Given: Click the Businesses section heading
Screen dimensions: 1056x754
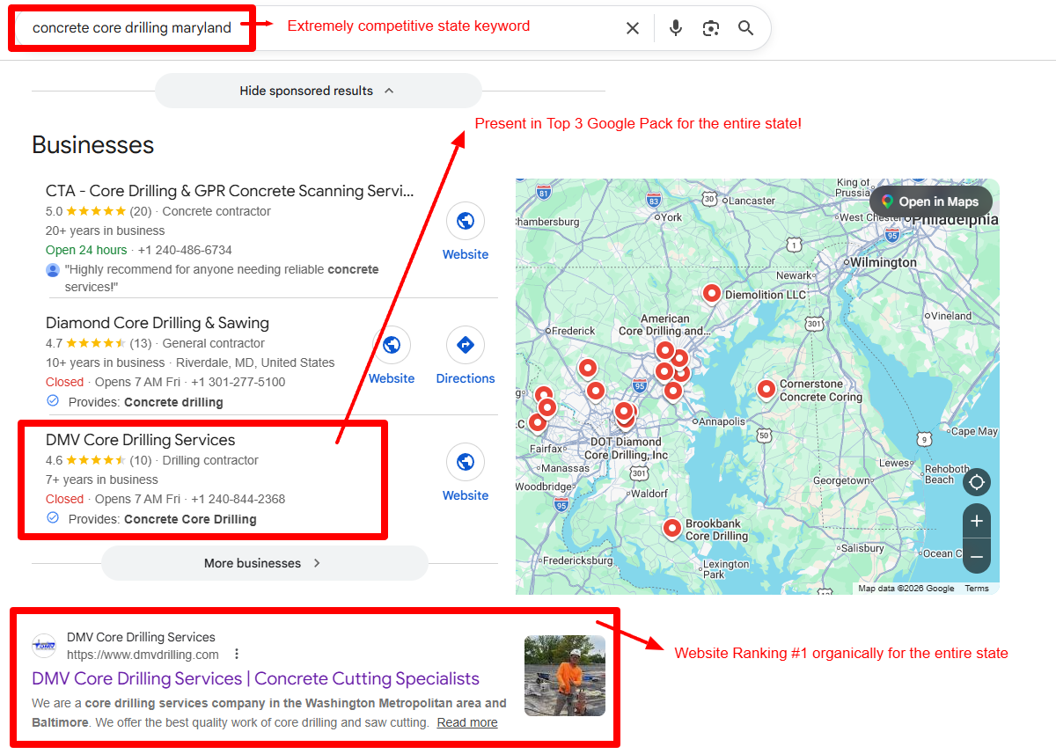Looking at the screenshot, I should point(93,145).
